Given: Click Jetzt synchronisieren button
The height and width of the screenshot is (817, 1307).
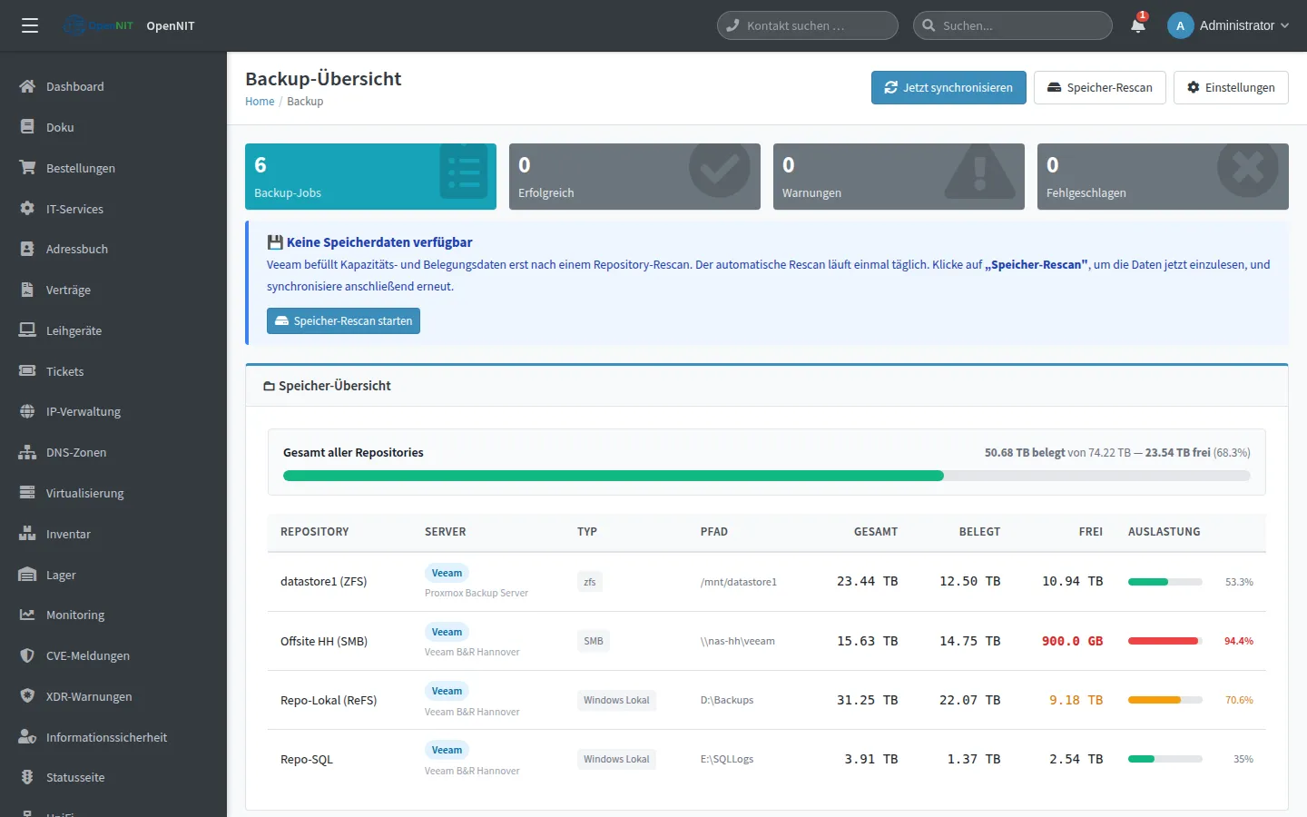Looking at the screenshot, I should pos(948,87).
